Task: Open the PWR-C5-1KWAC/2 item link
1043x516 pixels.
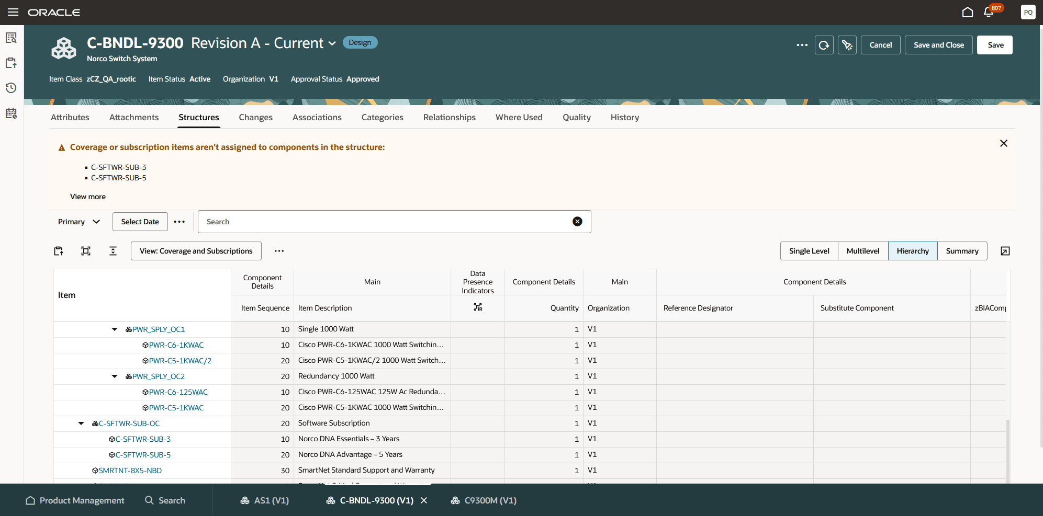Action: coord(180,361)
